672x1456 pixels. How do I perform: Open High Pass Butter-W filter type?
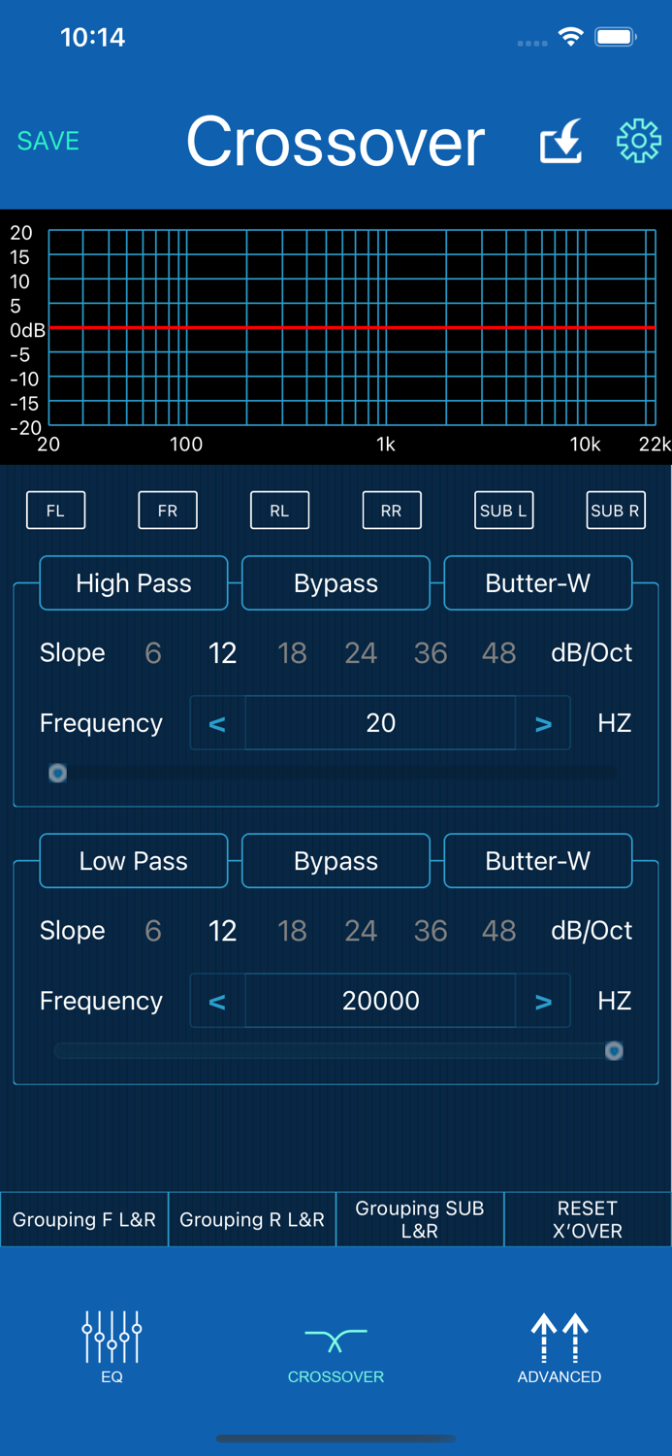coord(538,583)
